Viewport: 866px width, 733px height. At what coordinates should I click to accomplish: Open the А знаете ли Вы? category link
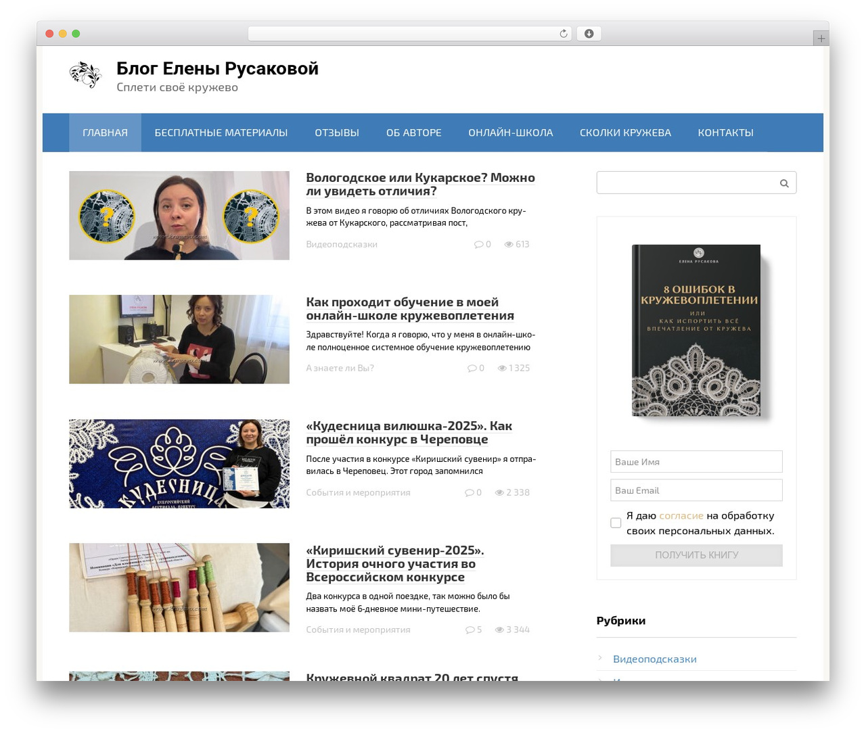[340, 368]
